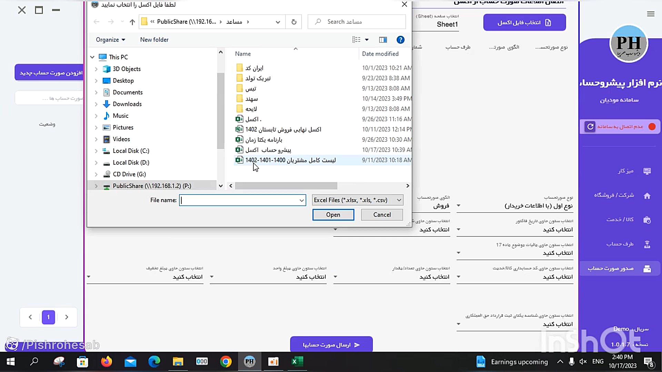Open the hamburger menu in Pishrohesab app
The width and height of the screenshot is (662, 372).
pyautogui.click(x=651, y=14)
